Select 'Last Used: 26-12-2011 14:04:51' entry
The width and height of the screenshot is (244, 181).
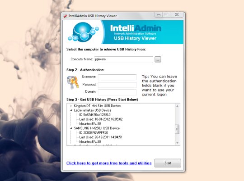pos(101,137)
